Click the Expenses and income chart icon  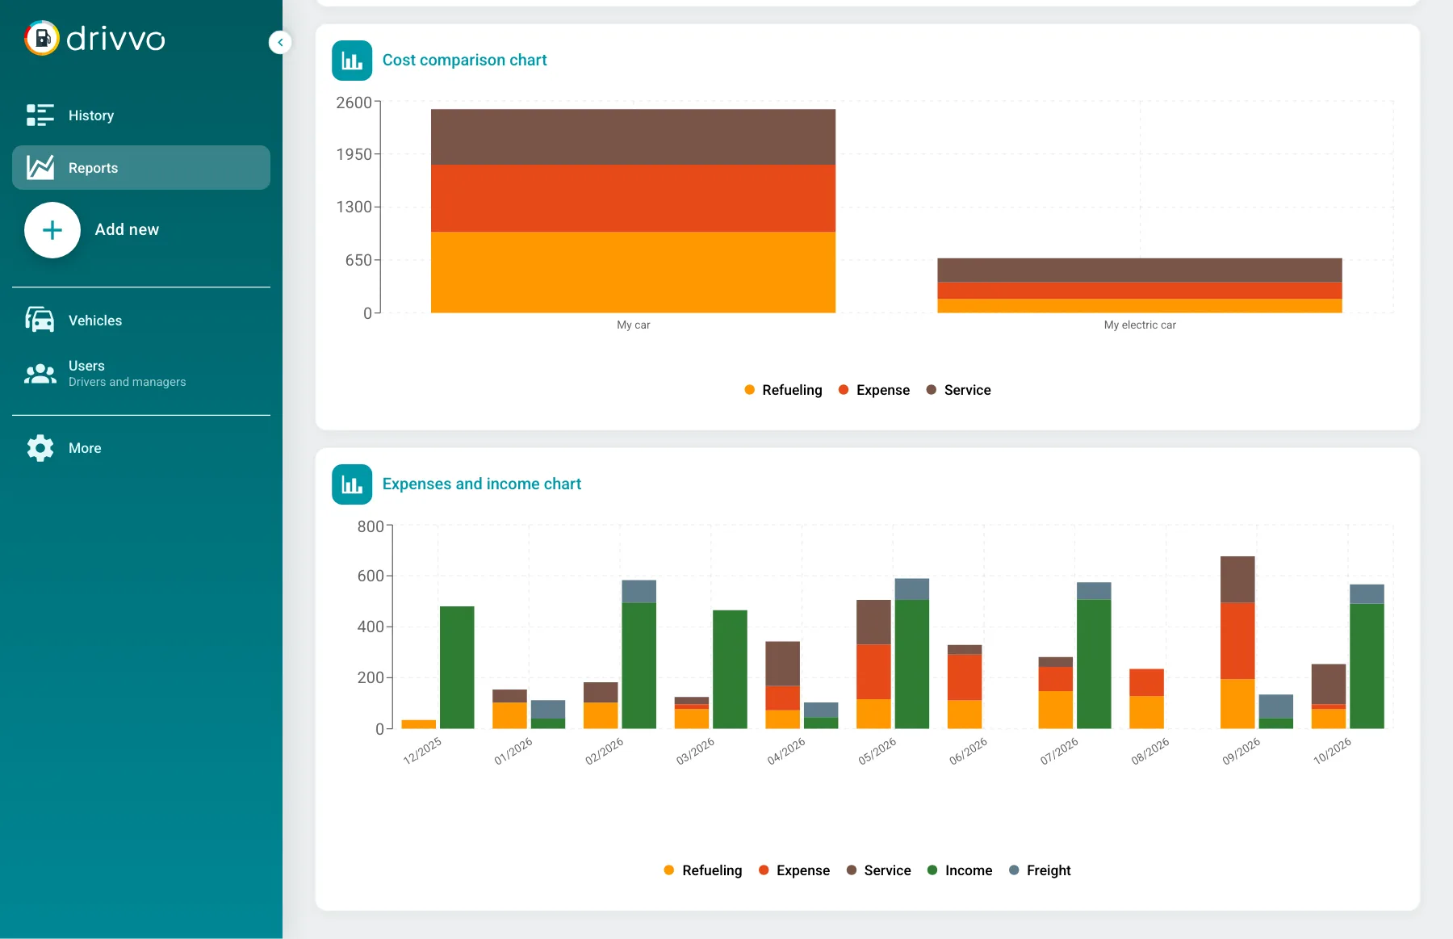click(352, 484)
